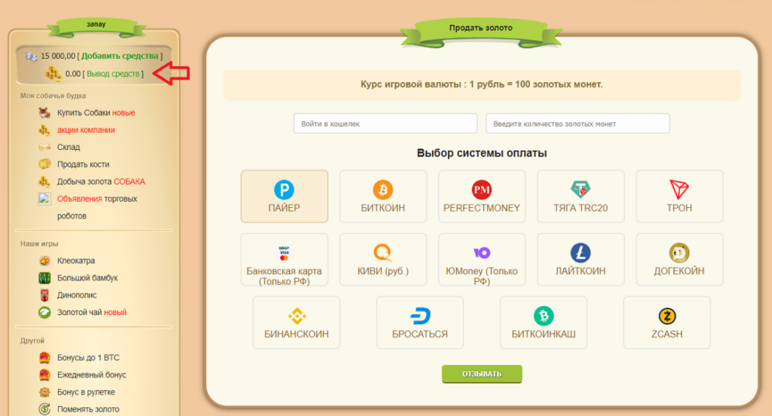
Task: Pick the ТЯГА TRC20 payment tile
Action: [x=581, y=197]
